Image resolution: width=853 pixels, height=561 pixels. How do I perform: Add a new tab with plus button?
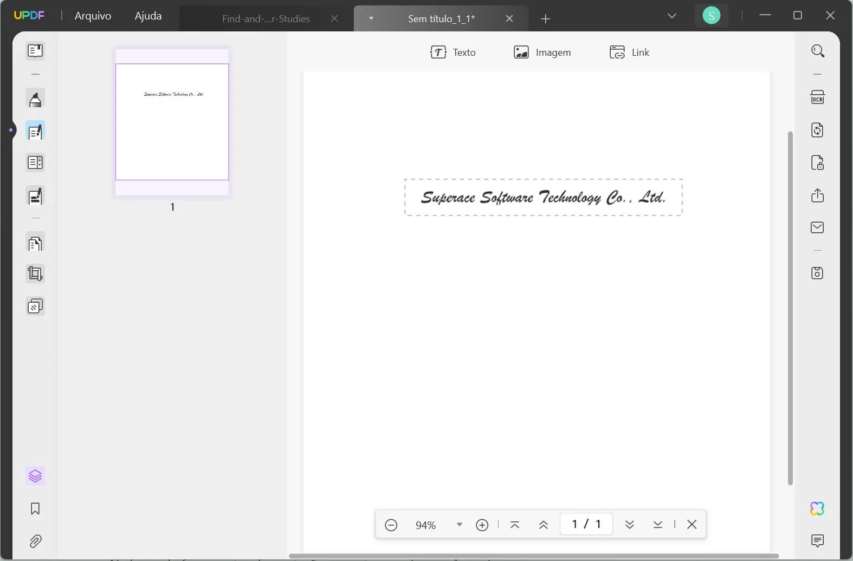tap(546, 19)
